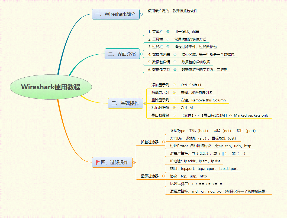Collapse the 2. 工具栏 subtopic
This screenshot has width=287, height=218.
click(x=168, y=39)
